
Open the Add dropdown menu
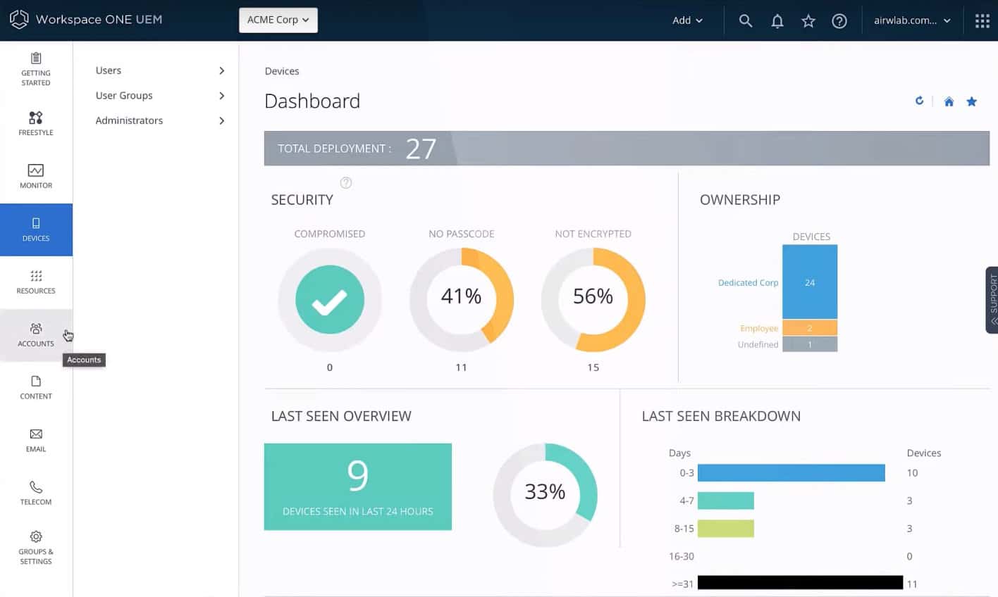[687, 20]
